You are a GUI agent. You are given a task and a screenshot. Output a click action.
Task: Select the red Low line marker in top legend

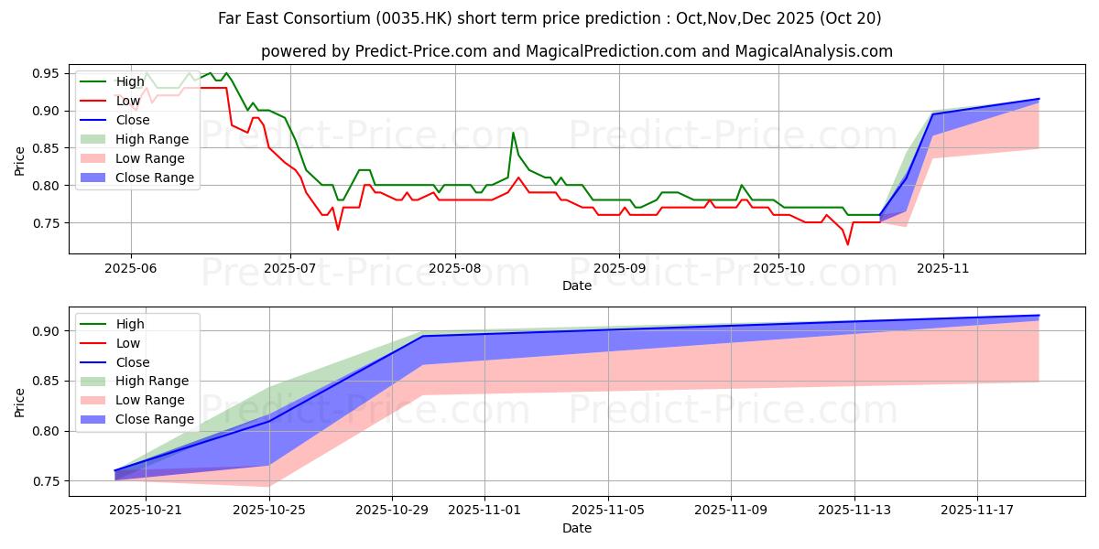coord(95,101)
